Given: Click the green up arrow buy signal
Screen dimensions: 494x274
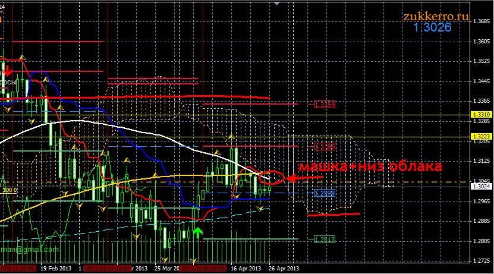Looking at the screenshot, I should point(197,232).
